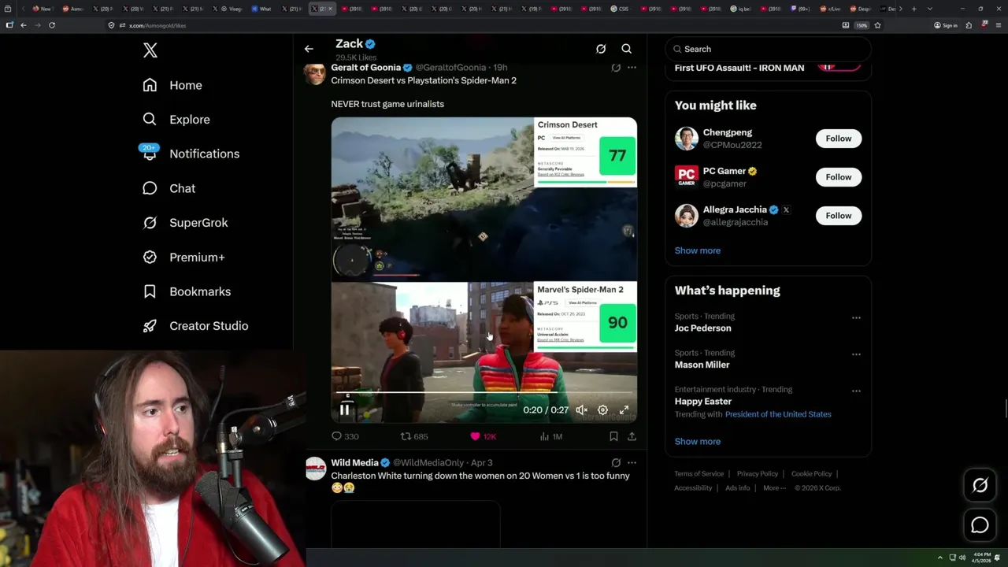The height and width of the screenshot is (567, 1008).
Task: Switch to the CSIS browser tab
Action: pos(621,9)
